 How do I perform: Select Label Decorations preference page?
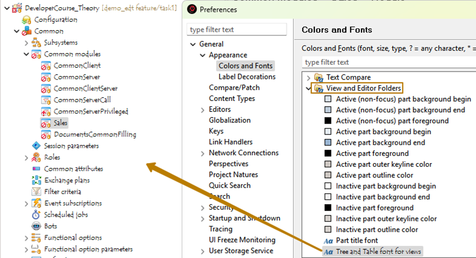coord(247,77)
